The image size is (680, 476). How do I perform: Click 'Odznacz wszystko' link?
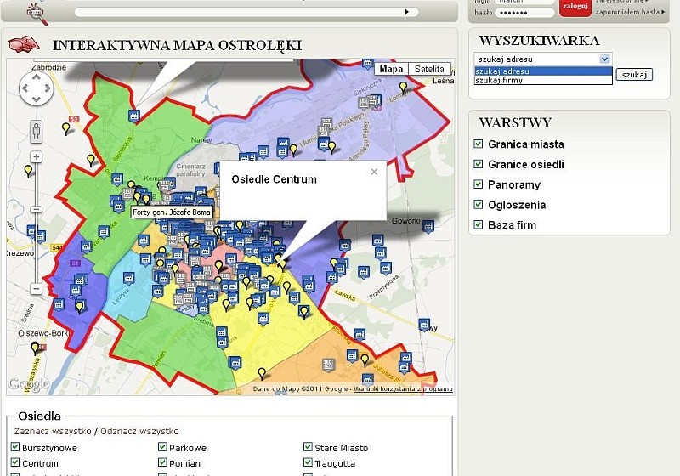139,431
